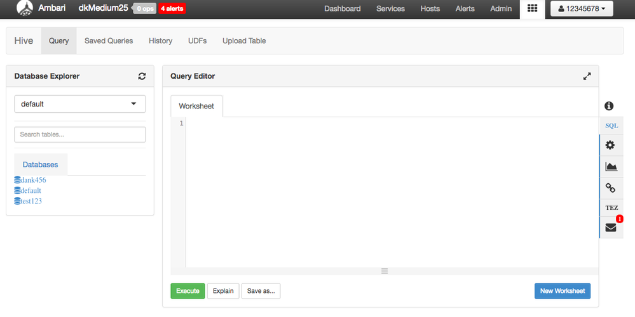
Task: Refresh the Database Explorer
Action: 142,76
